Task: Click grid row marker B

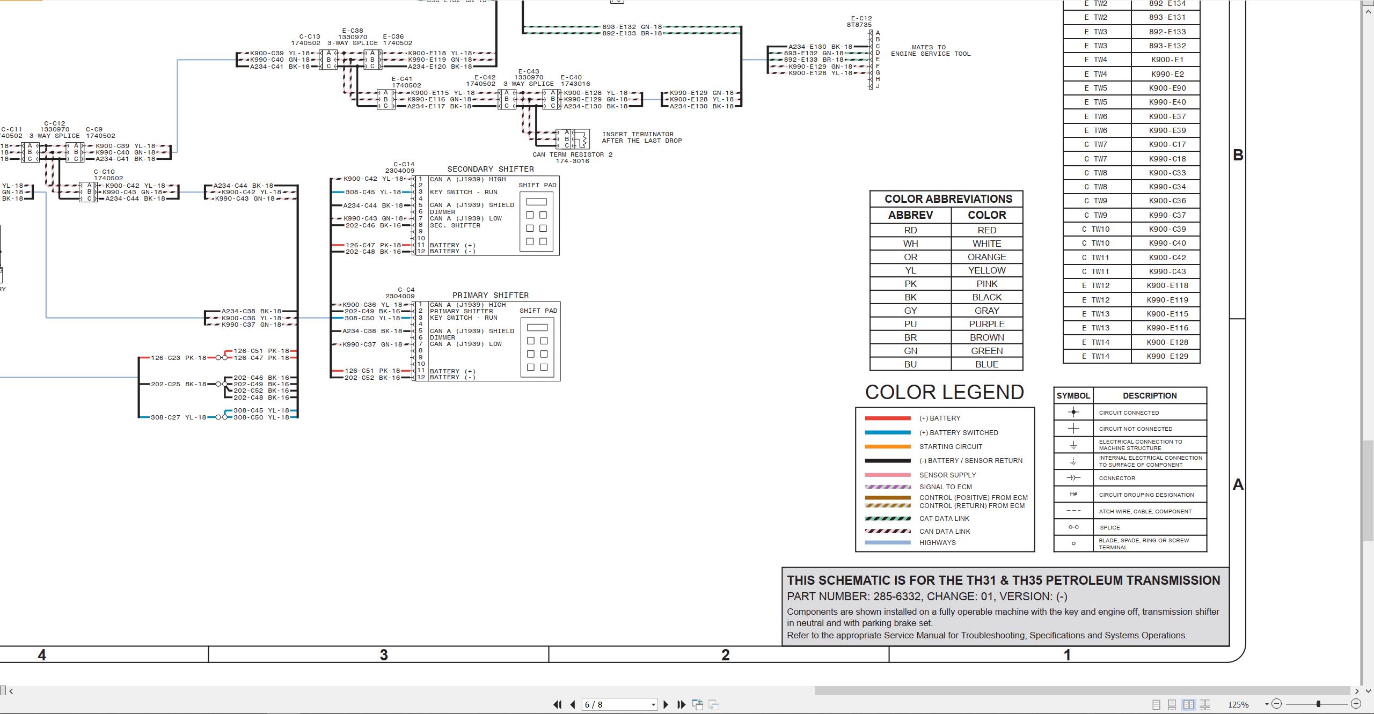Action: (1238, 155)
